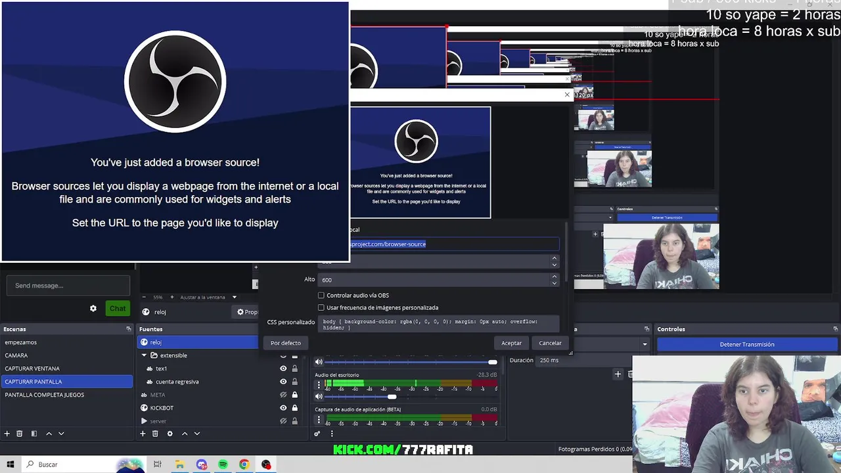Image resolution: width=841 pixels, height=473 pixels.
Task: Open Chrome from the taskbar
Action: [244, 464]
